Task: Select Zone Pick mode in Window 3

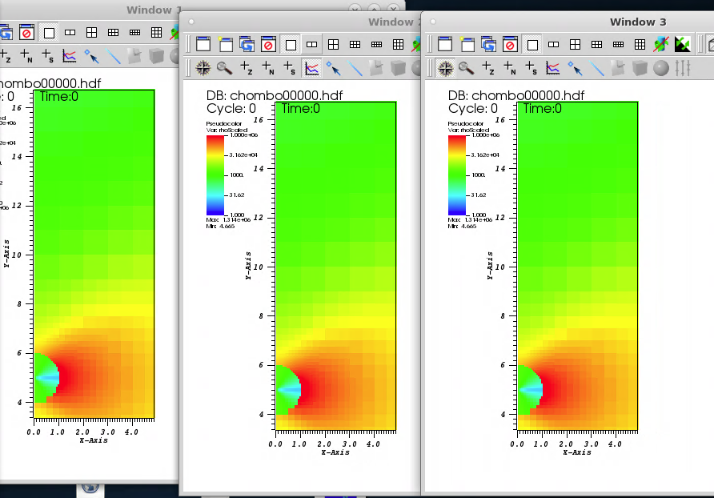Action: [x=488, y=68]
